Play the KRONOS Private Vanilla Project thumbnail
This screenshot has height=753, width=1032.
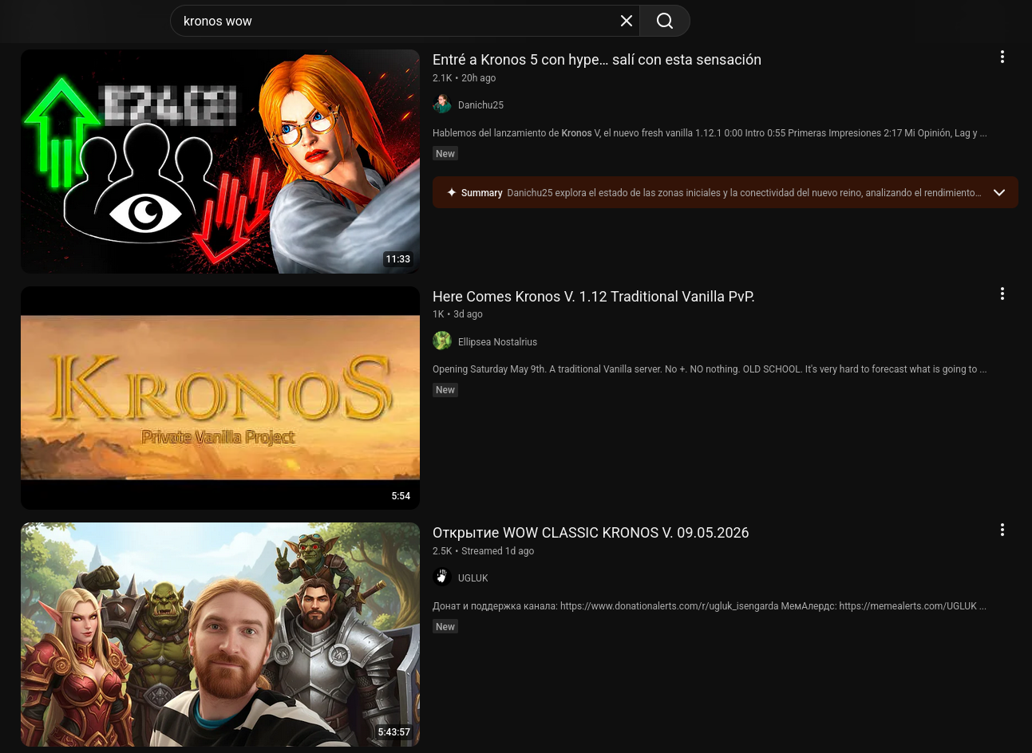tap(220, 398)
